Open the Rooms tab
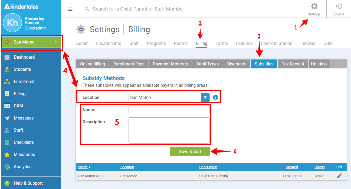Viewport: 351px width, 189px height. pos(181,43)
